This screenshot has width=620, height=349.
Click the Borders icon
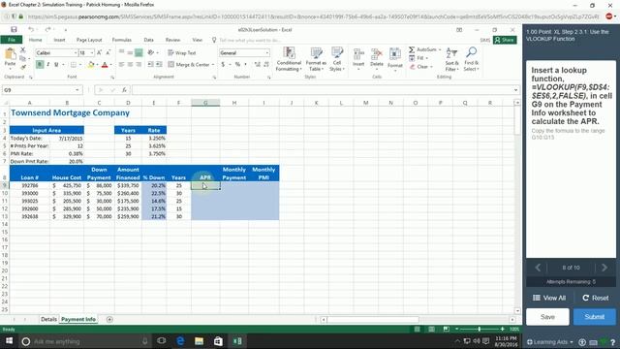click(x=74, y=65)
